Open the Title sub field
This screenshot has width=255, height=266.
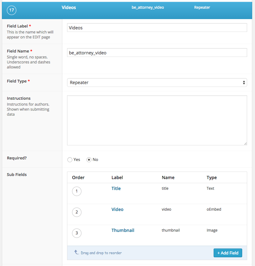[x=116, y=188]
